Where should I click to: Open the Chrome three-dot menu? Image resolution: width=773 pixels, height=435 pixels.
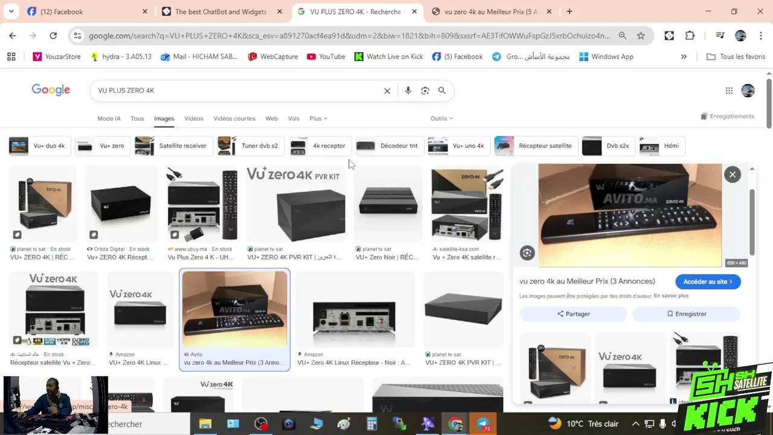(760, 36)
